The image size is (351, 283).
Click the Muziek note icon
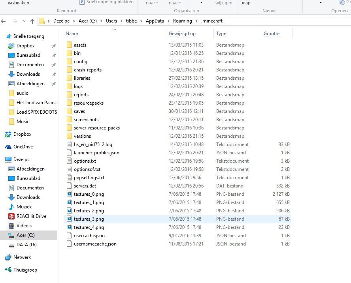[x=11, y=207]
